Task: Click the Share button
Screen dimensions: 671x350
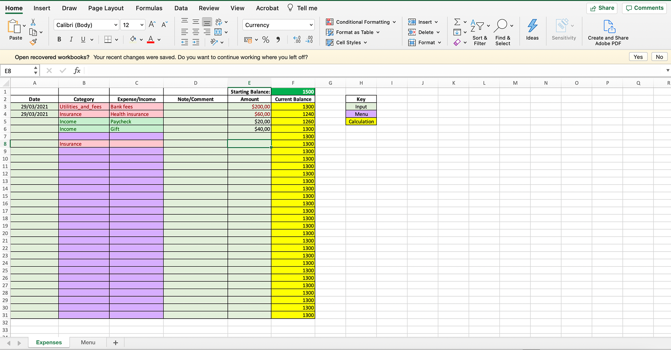Action: click(x=602, y=8)
